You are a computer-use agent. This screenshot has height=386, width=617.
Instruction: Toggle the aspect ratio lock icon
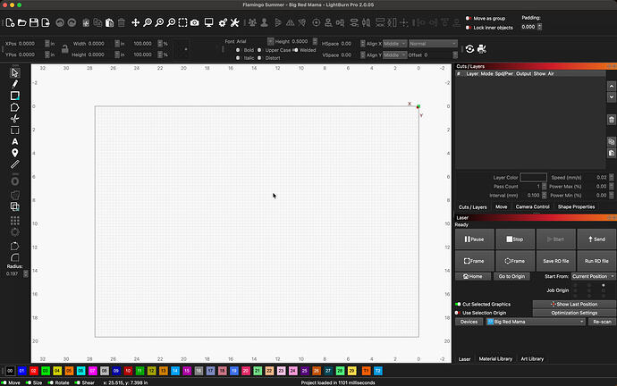pos(65,49)
